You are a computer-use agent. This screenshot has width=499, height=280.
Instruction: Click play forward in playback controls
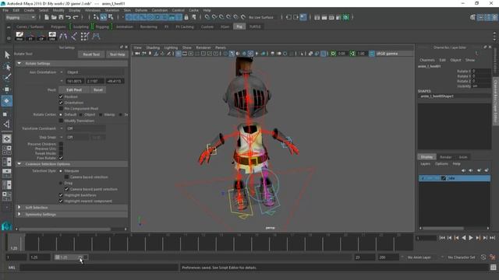(471, 238)
